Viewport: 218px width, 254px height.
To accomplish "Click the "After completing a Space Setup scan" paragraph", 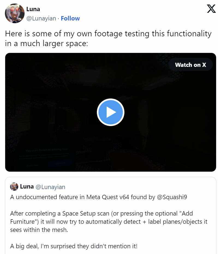I will coord(109,222).
